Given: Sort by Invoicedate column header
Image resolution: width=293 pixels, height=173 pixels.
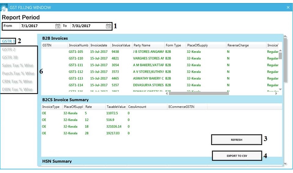Looking at the screenshot, I should [100, 45].
